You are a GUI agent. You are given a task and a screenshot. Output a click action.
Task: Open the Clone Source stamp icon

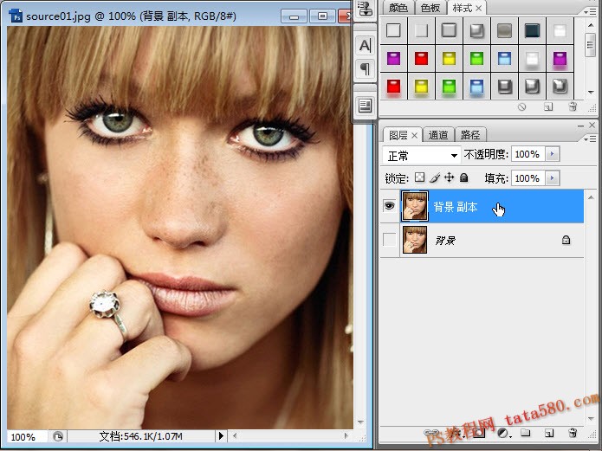pos(365,10)
